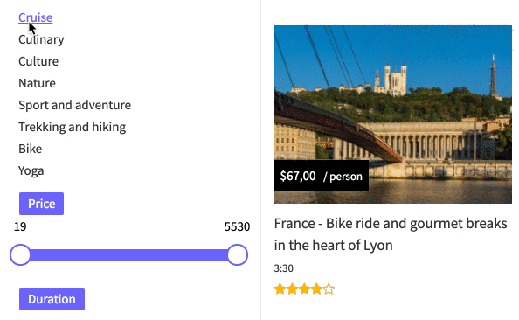Collapse the Price filter button
The width and height of the screenshot is (519, 320).
tap(41, 204)
